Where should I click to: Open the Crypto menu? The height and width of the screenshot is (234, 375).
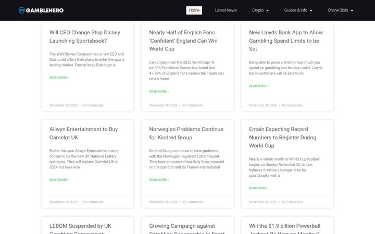tap(258, 10)
